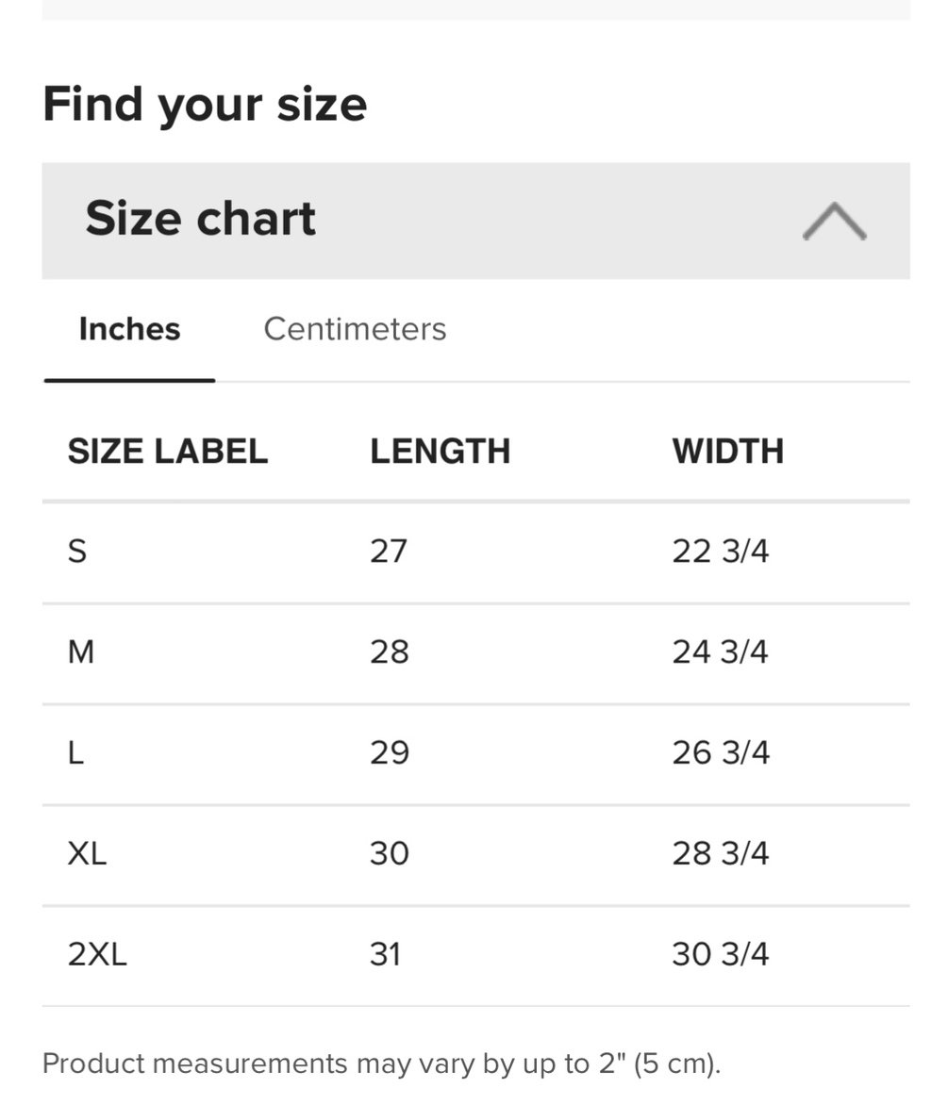Screen dimensions: 948x1105
Task: Click the length value 31
Action: 386,954
